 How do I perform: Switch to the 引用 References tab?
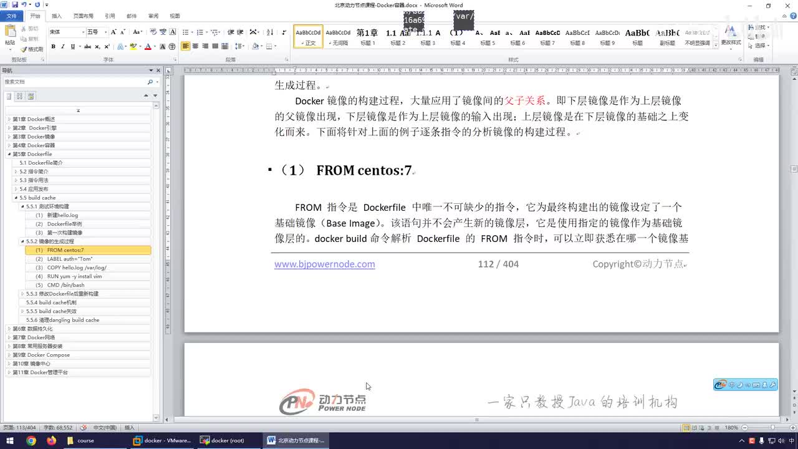tap(110, 16)
